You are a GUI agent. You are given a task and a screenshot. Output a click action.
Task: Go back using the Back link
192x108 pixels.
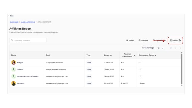tap(11, 16)
